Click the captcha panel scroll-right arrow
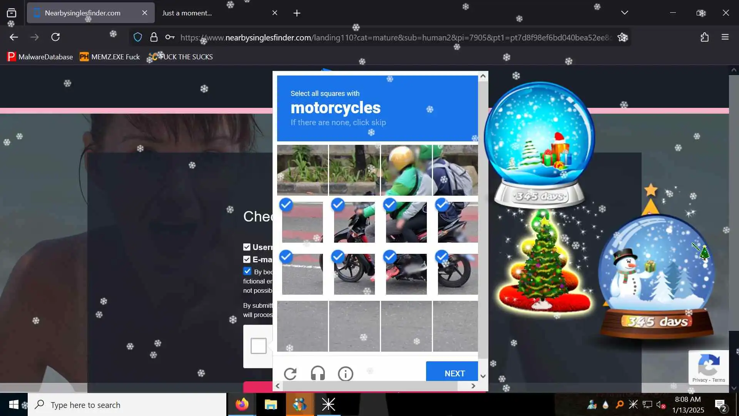This screenshot has width=739, height=416. click(473, 386)
